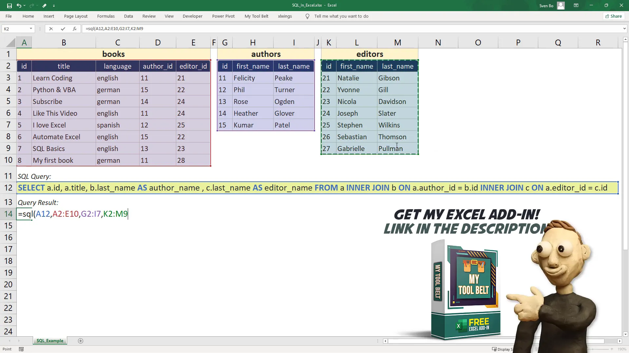
Task: Open the Name Box dropdown
Action: 31,29
